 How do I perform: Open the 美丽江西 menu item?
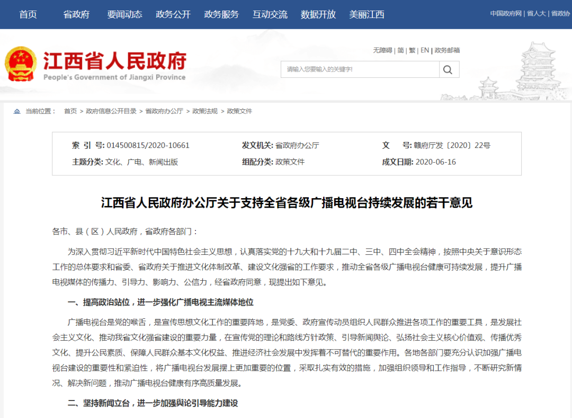click(367, 14)
